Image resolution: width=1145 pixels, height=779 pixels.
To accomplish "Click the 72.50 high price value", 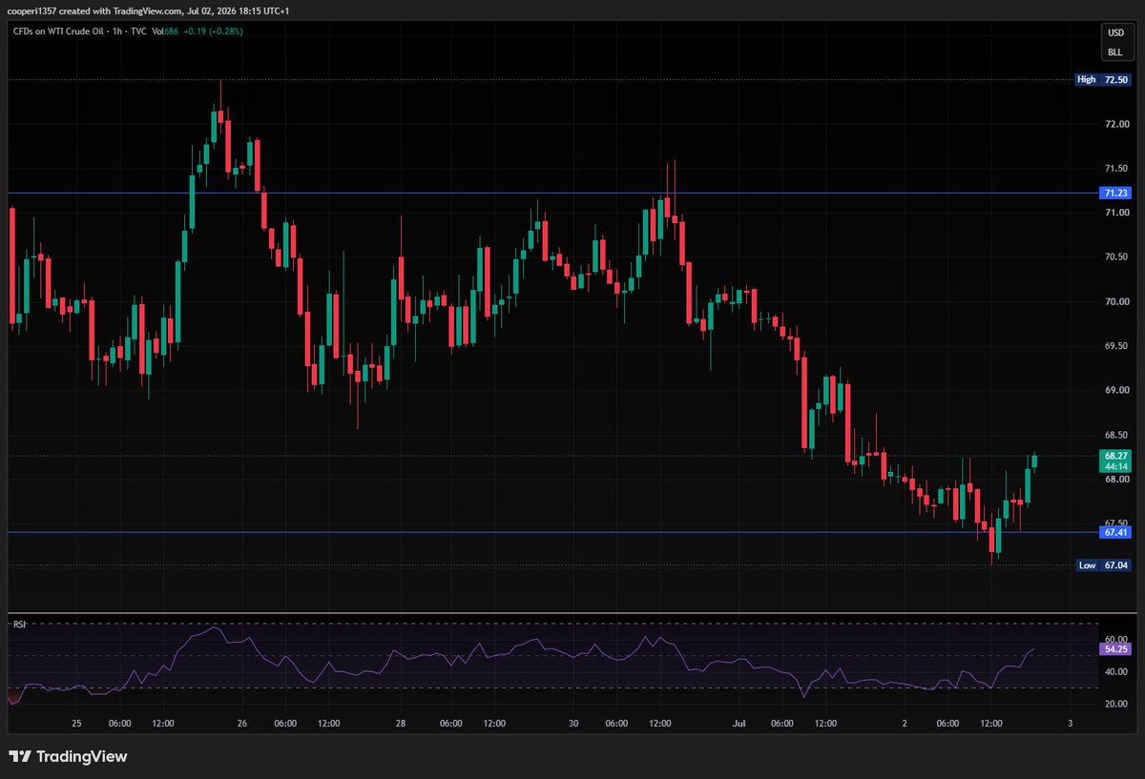I will (x=1115, y=80).
